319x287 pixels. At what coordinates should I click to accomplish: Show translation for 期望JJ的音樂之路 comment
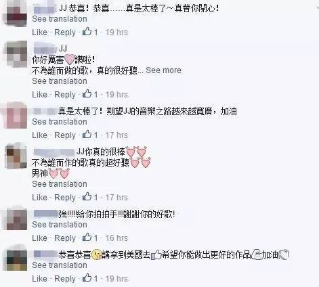60,122
